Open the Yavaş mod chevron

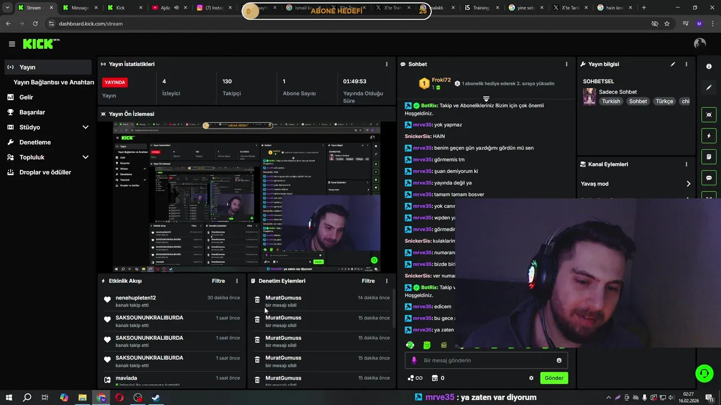(x=688, y=184)
